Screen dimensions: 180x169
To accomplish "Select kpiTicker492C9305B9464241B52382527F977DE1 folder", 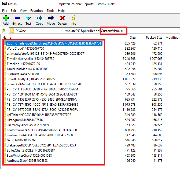I will (40, 115).
